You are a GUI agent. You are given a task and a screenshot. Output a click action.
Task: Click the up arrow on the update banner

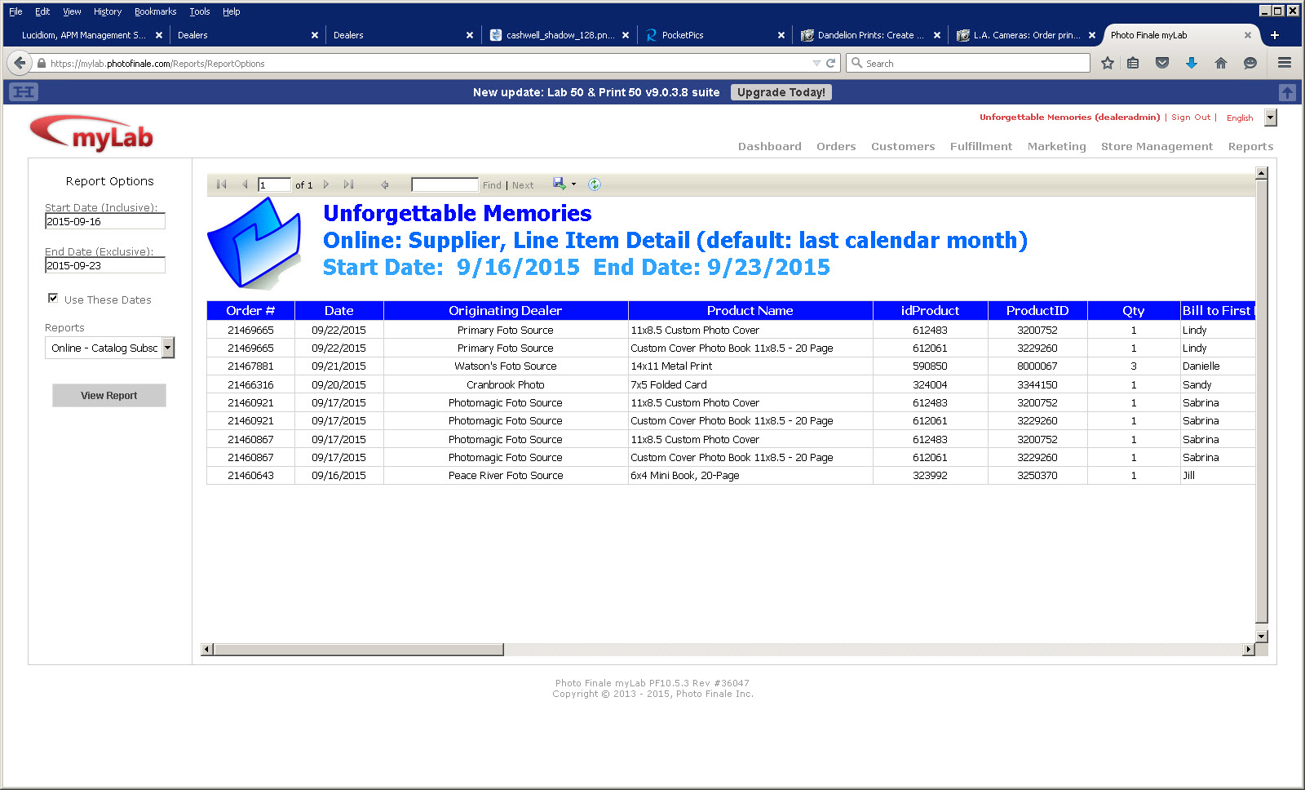click(1287, 92)
